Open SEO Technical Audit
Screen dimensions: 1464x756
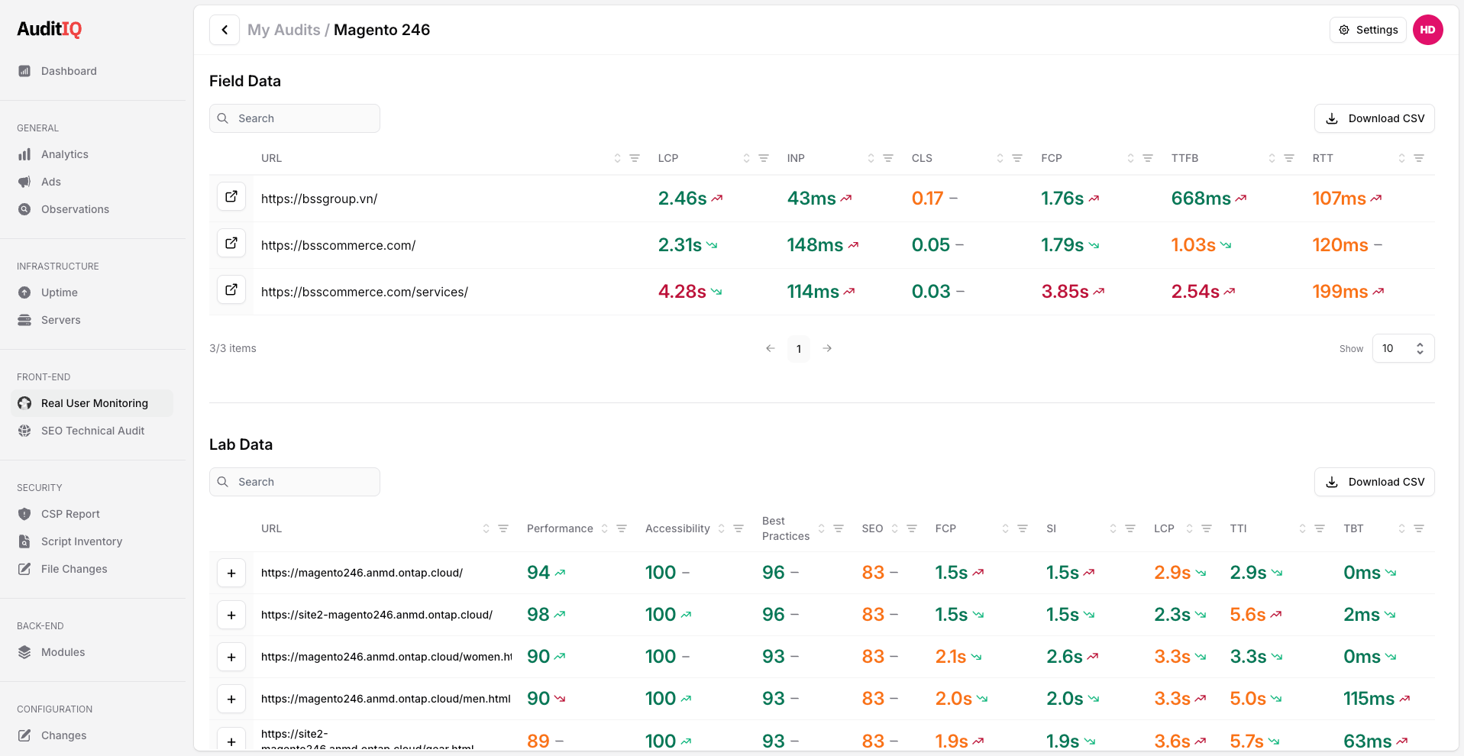click(x=92, y=431)
